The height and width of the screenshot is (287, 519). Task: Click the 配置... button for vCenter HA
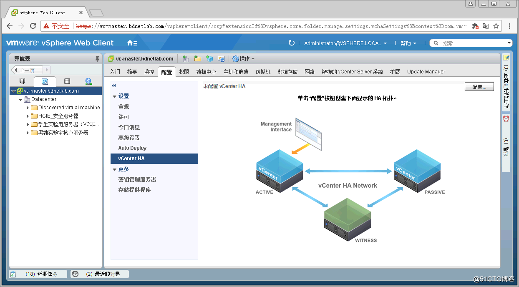479,87
